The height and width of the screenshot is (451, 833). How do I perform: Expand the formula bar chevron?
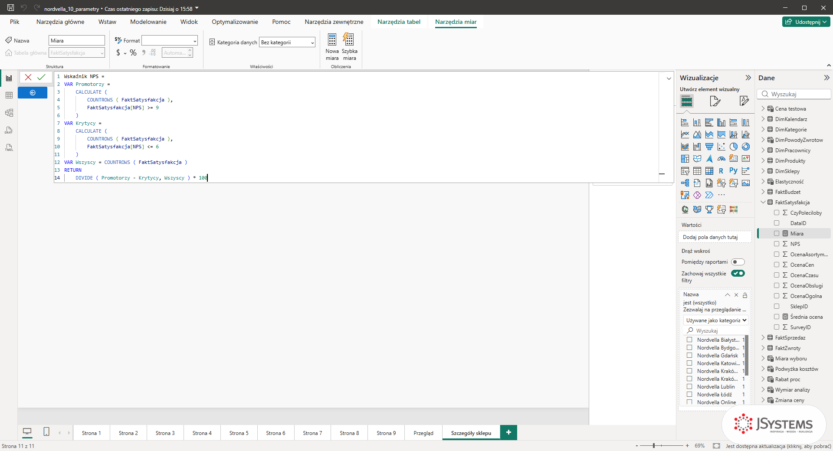[x=669, y=78]
